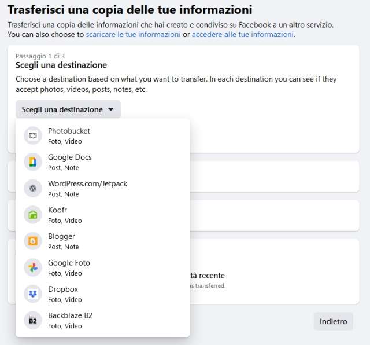
Task: Click the Google Docs icon
Action: pos(33,162)
